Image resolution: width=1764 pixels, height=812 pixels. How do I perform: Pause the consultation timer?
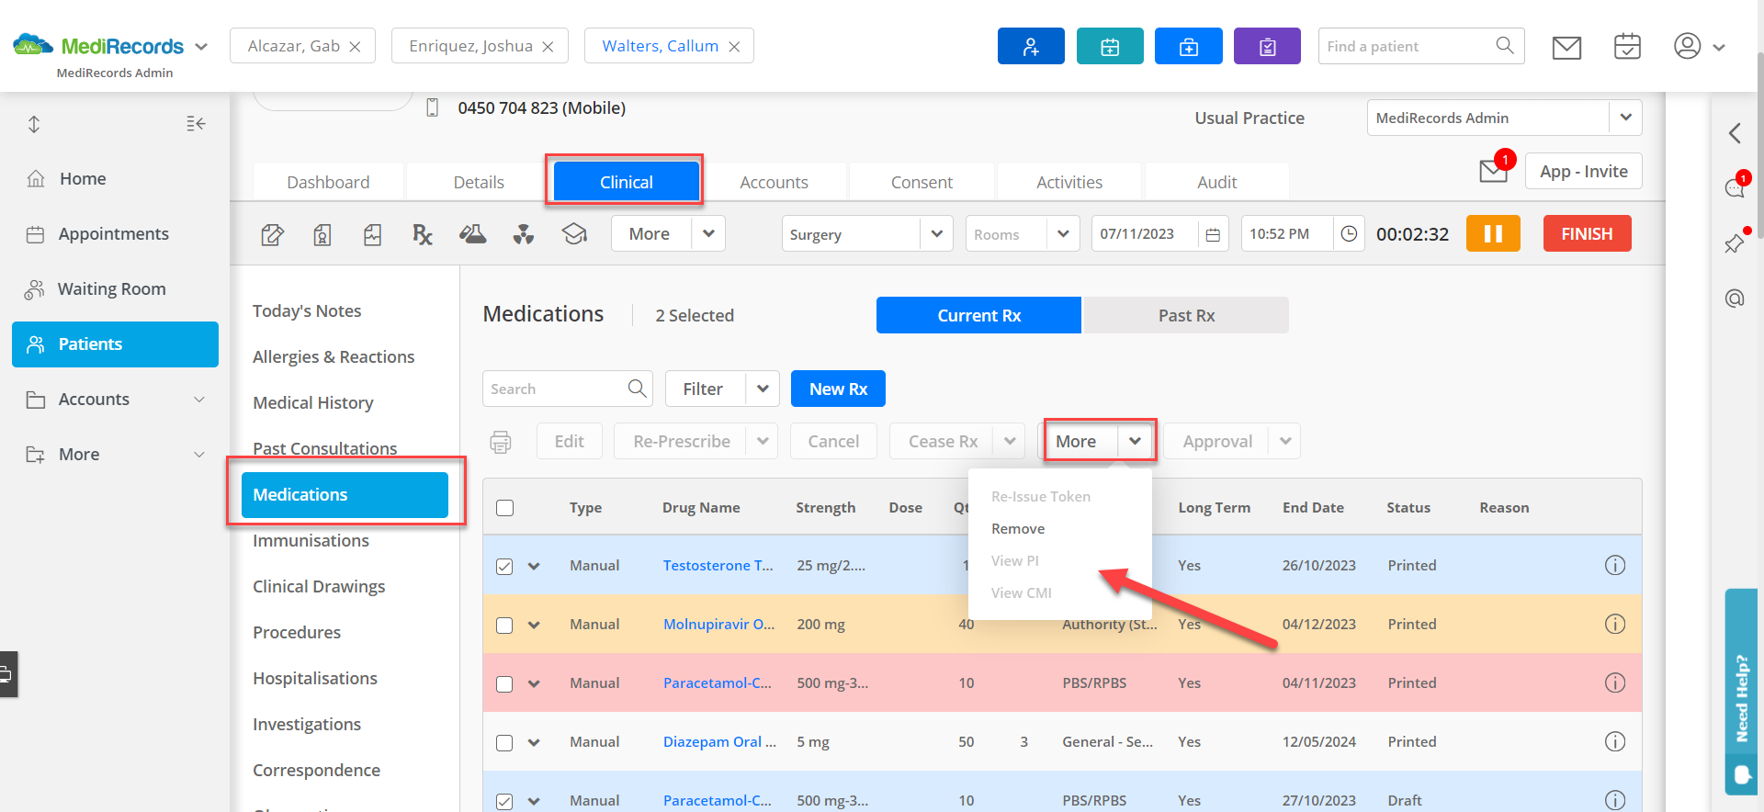1493,233
